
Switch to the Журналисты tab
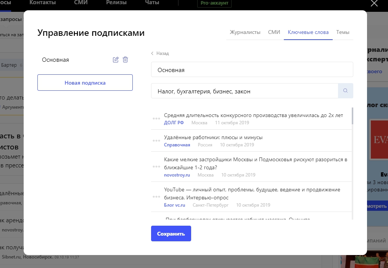(245, 32)
